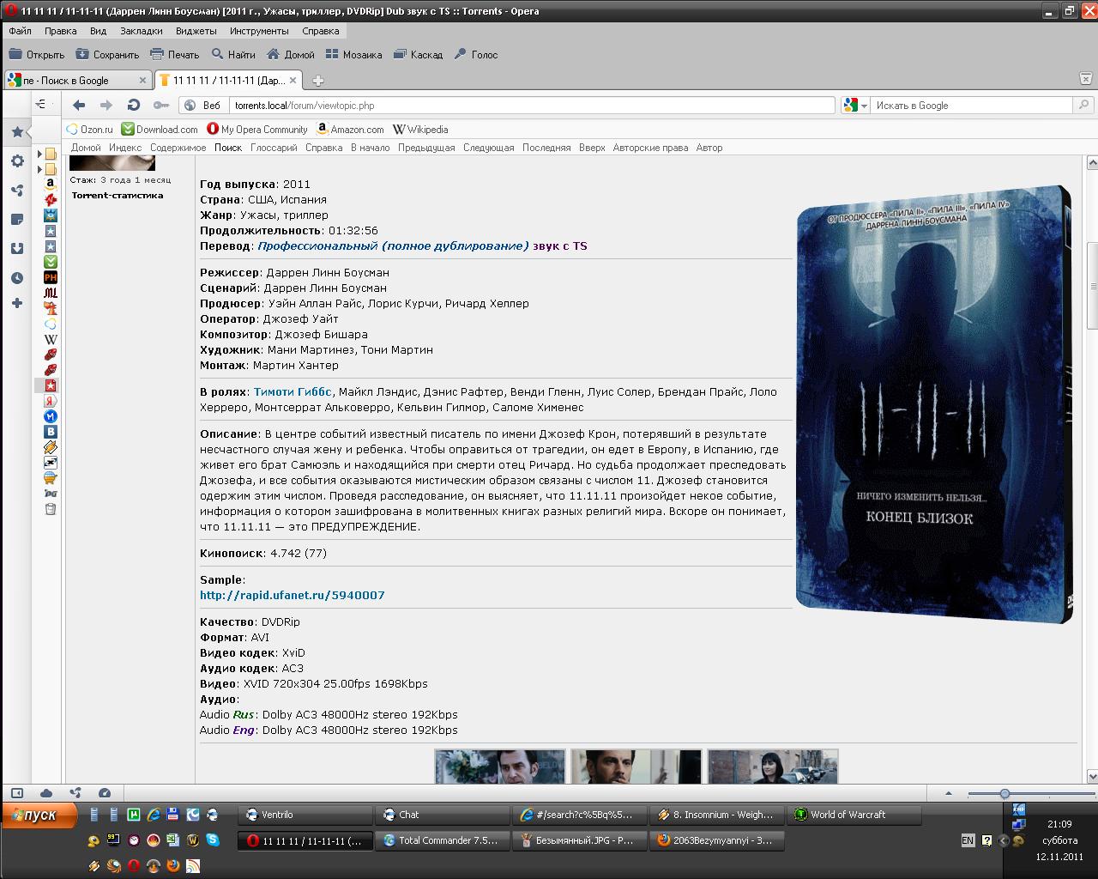Click the Google search input field
The width and height of the screenshot is (1098, 879).
972,106
